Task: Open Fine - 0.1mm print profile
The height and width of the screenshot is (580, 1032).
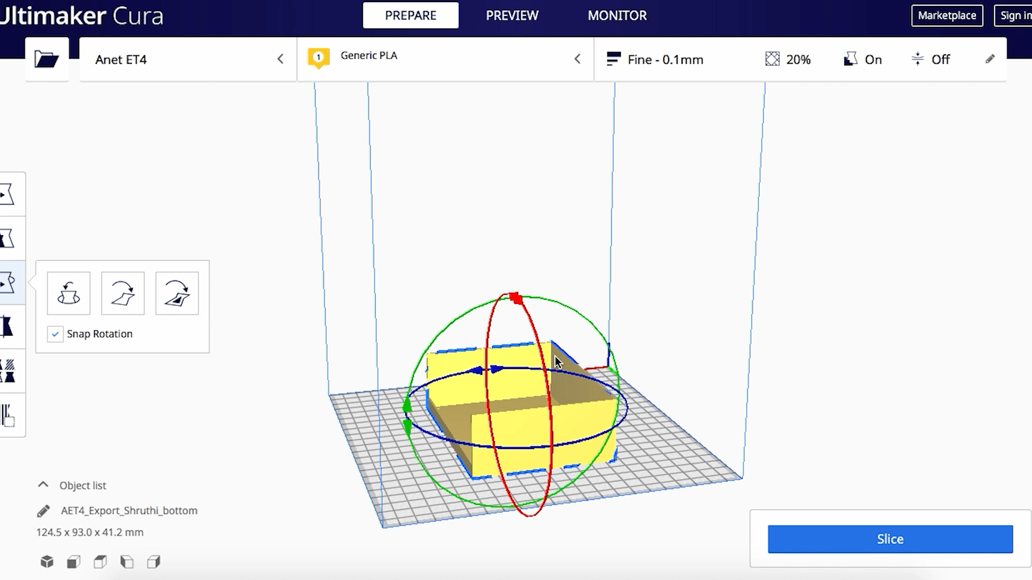Action: click(655, 60)
